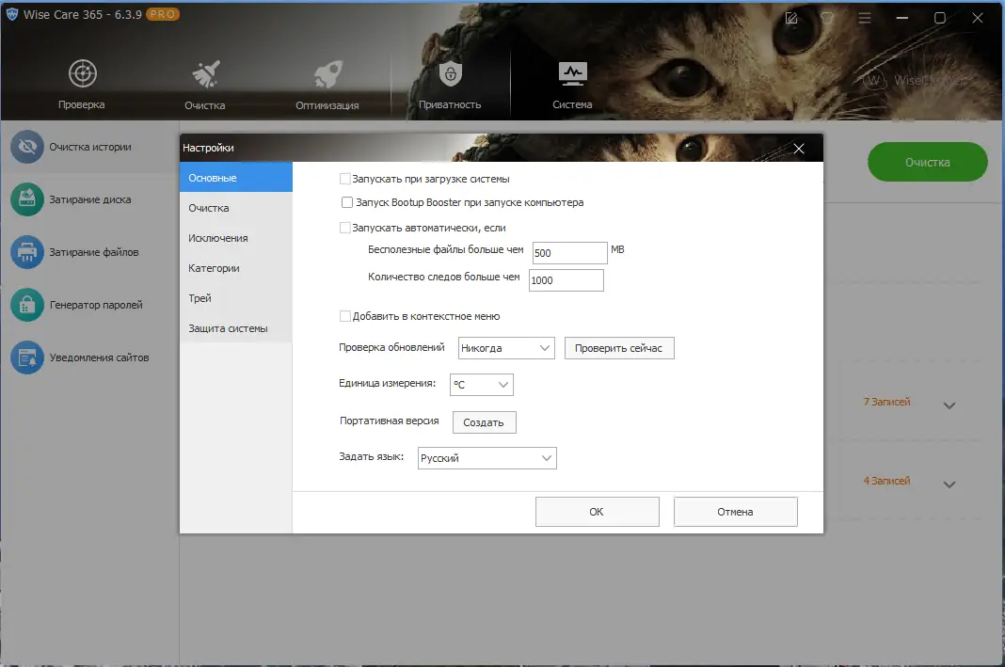This screenshot has width=1005, height=667.
Task: Minimize the Wise Care 365 window
Action: click(902, 18)
